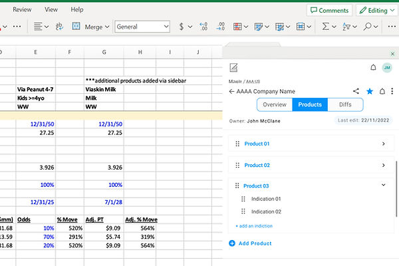Expand Product 01 chevron

(384, 144)
